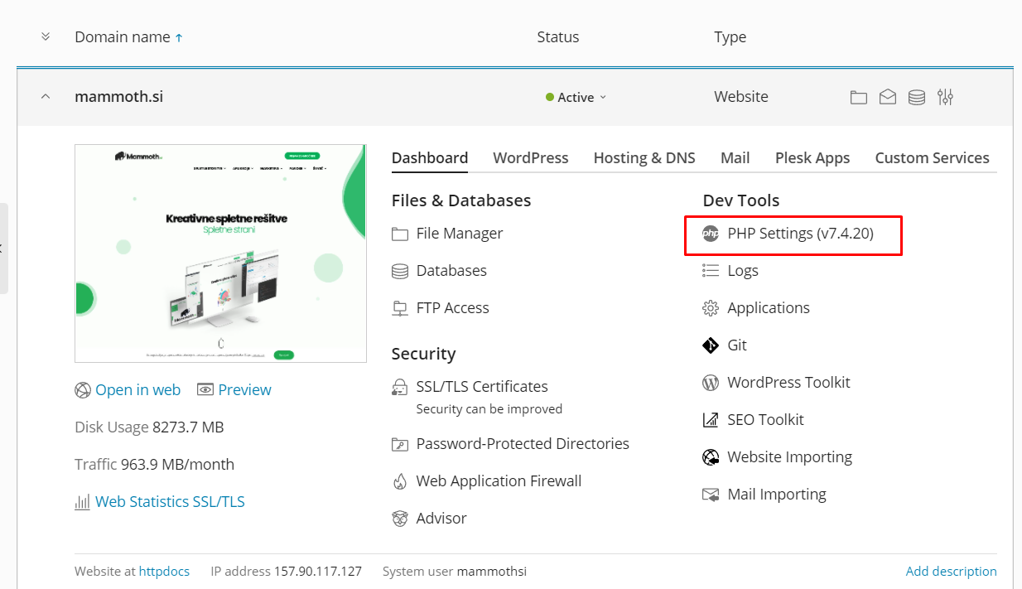Click the Mail Importing envelope icon
This screenshot has height=589, width=1022.
coord(711,495)
